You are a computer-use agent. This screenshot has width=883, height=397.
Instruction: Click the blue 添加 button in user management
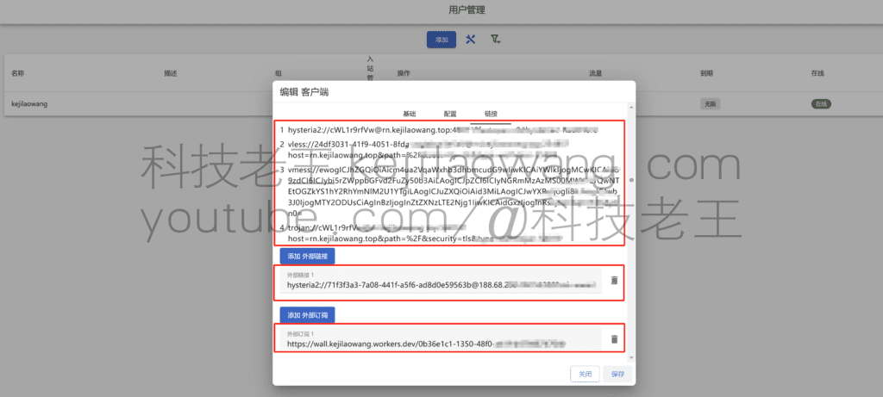click(x=441, y=40)
